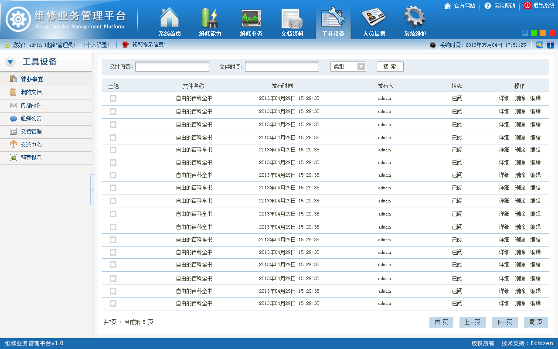Image resolution: width=558 pixels, height=349 pixels.
Task: Click the 搜索 button
Action: click(x=390, y=66)
